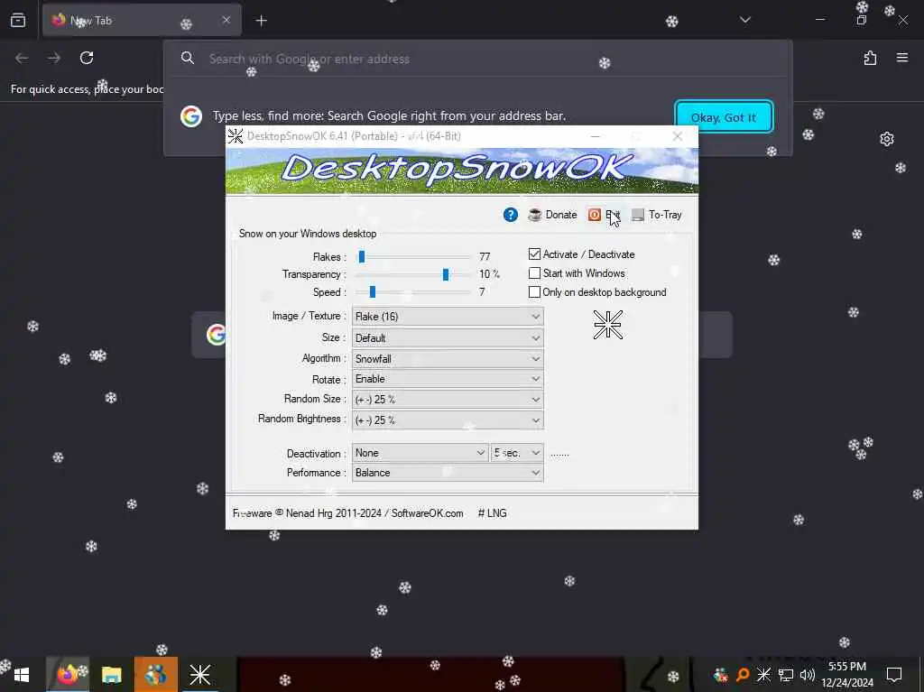Click the Exit button in DesktopSnowOK
The height and width of the screenshot is (692, 924).
(604, 215)
